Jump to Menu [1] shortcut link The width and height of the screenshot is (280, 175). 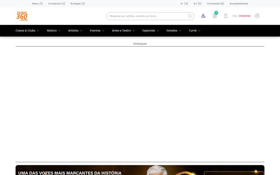coord(37,3)
